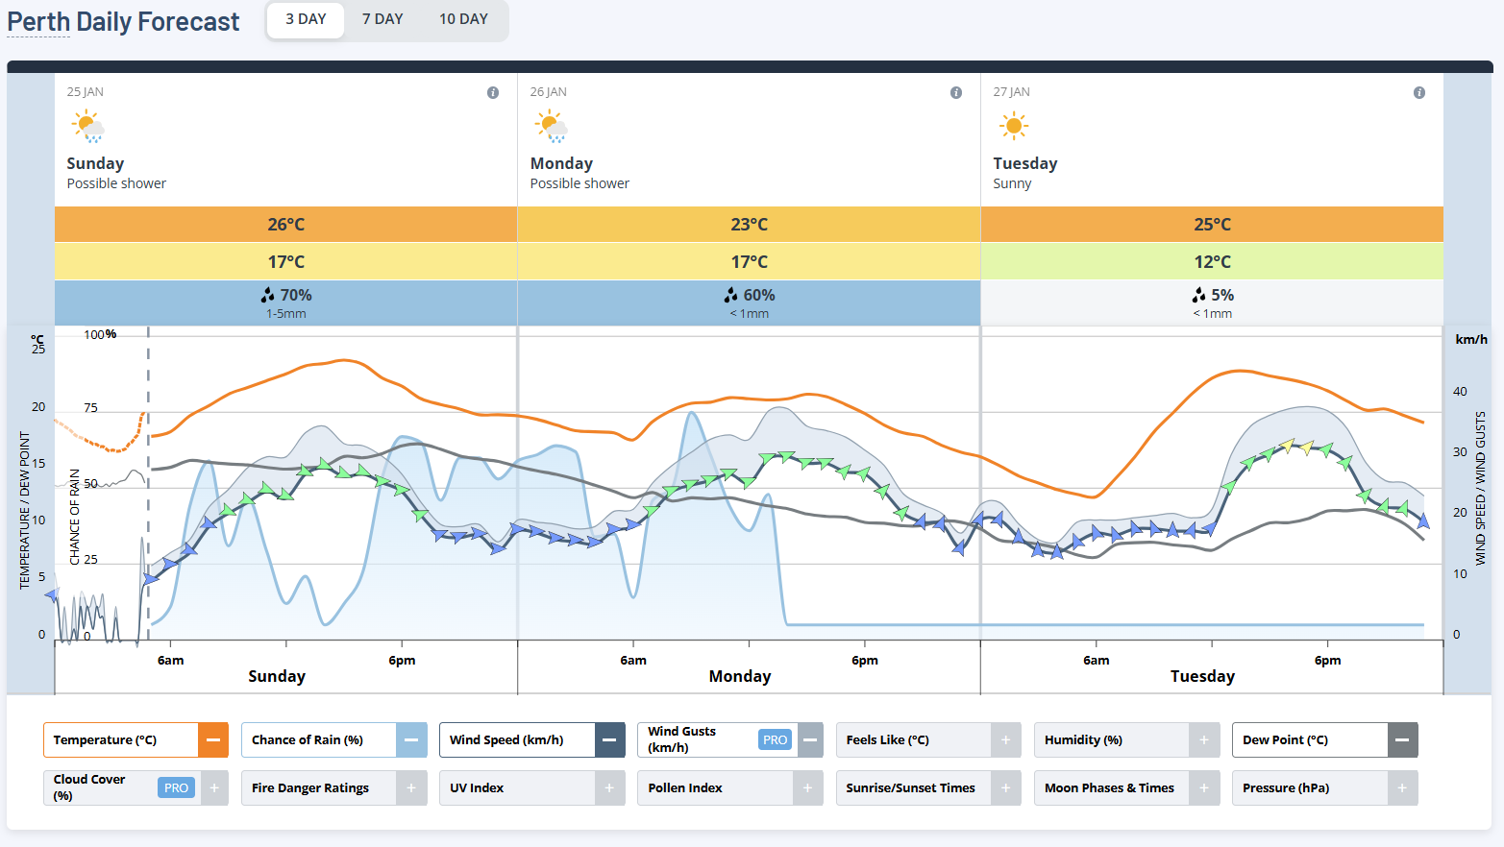
Task: Toggle off the Temperature (°C) graph layer
Action: 212,739
